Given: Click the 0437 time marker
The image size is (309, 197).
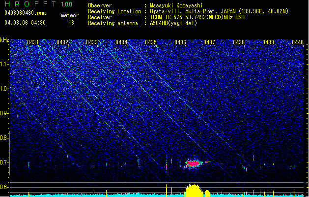Looking at the screenshot, I should click(209, 42).
